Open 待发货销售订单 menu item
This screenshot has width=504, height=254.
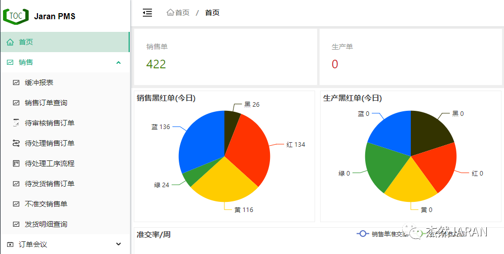pyautogui.click(x=50, y=184)
